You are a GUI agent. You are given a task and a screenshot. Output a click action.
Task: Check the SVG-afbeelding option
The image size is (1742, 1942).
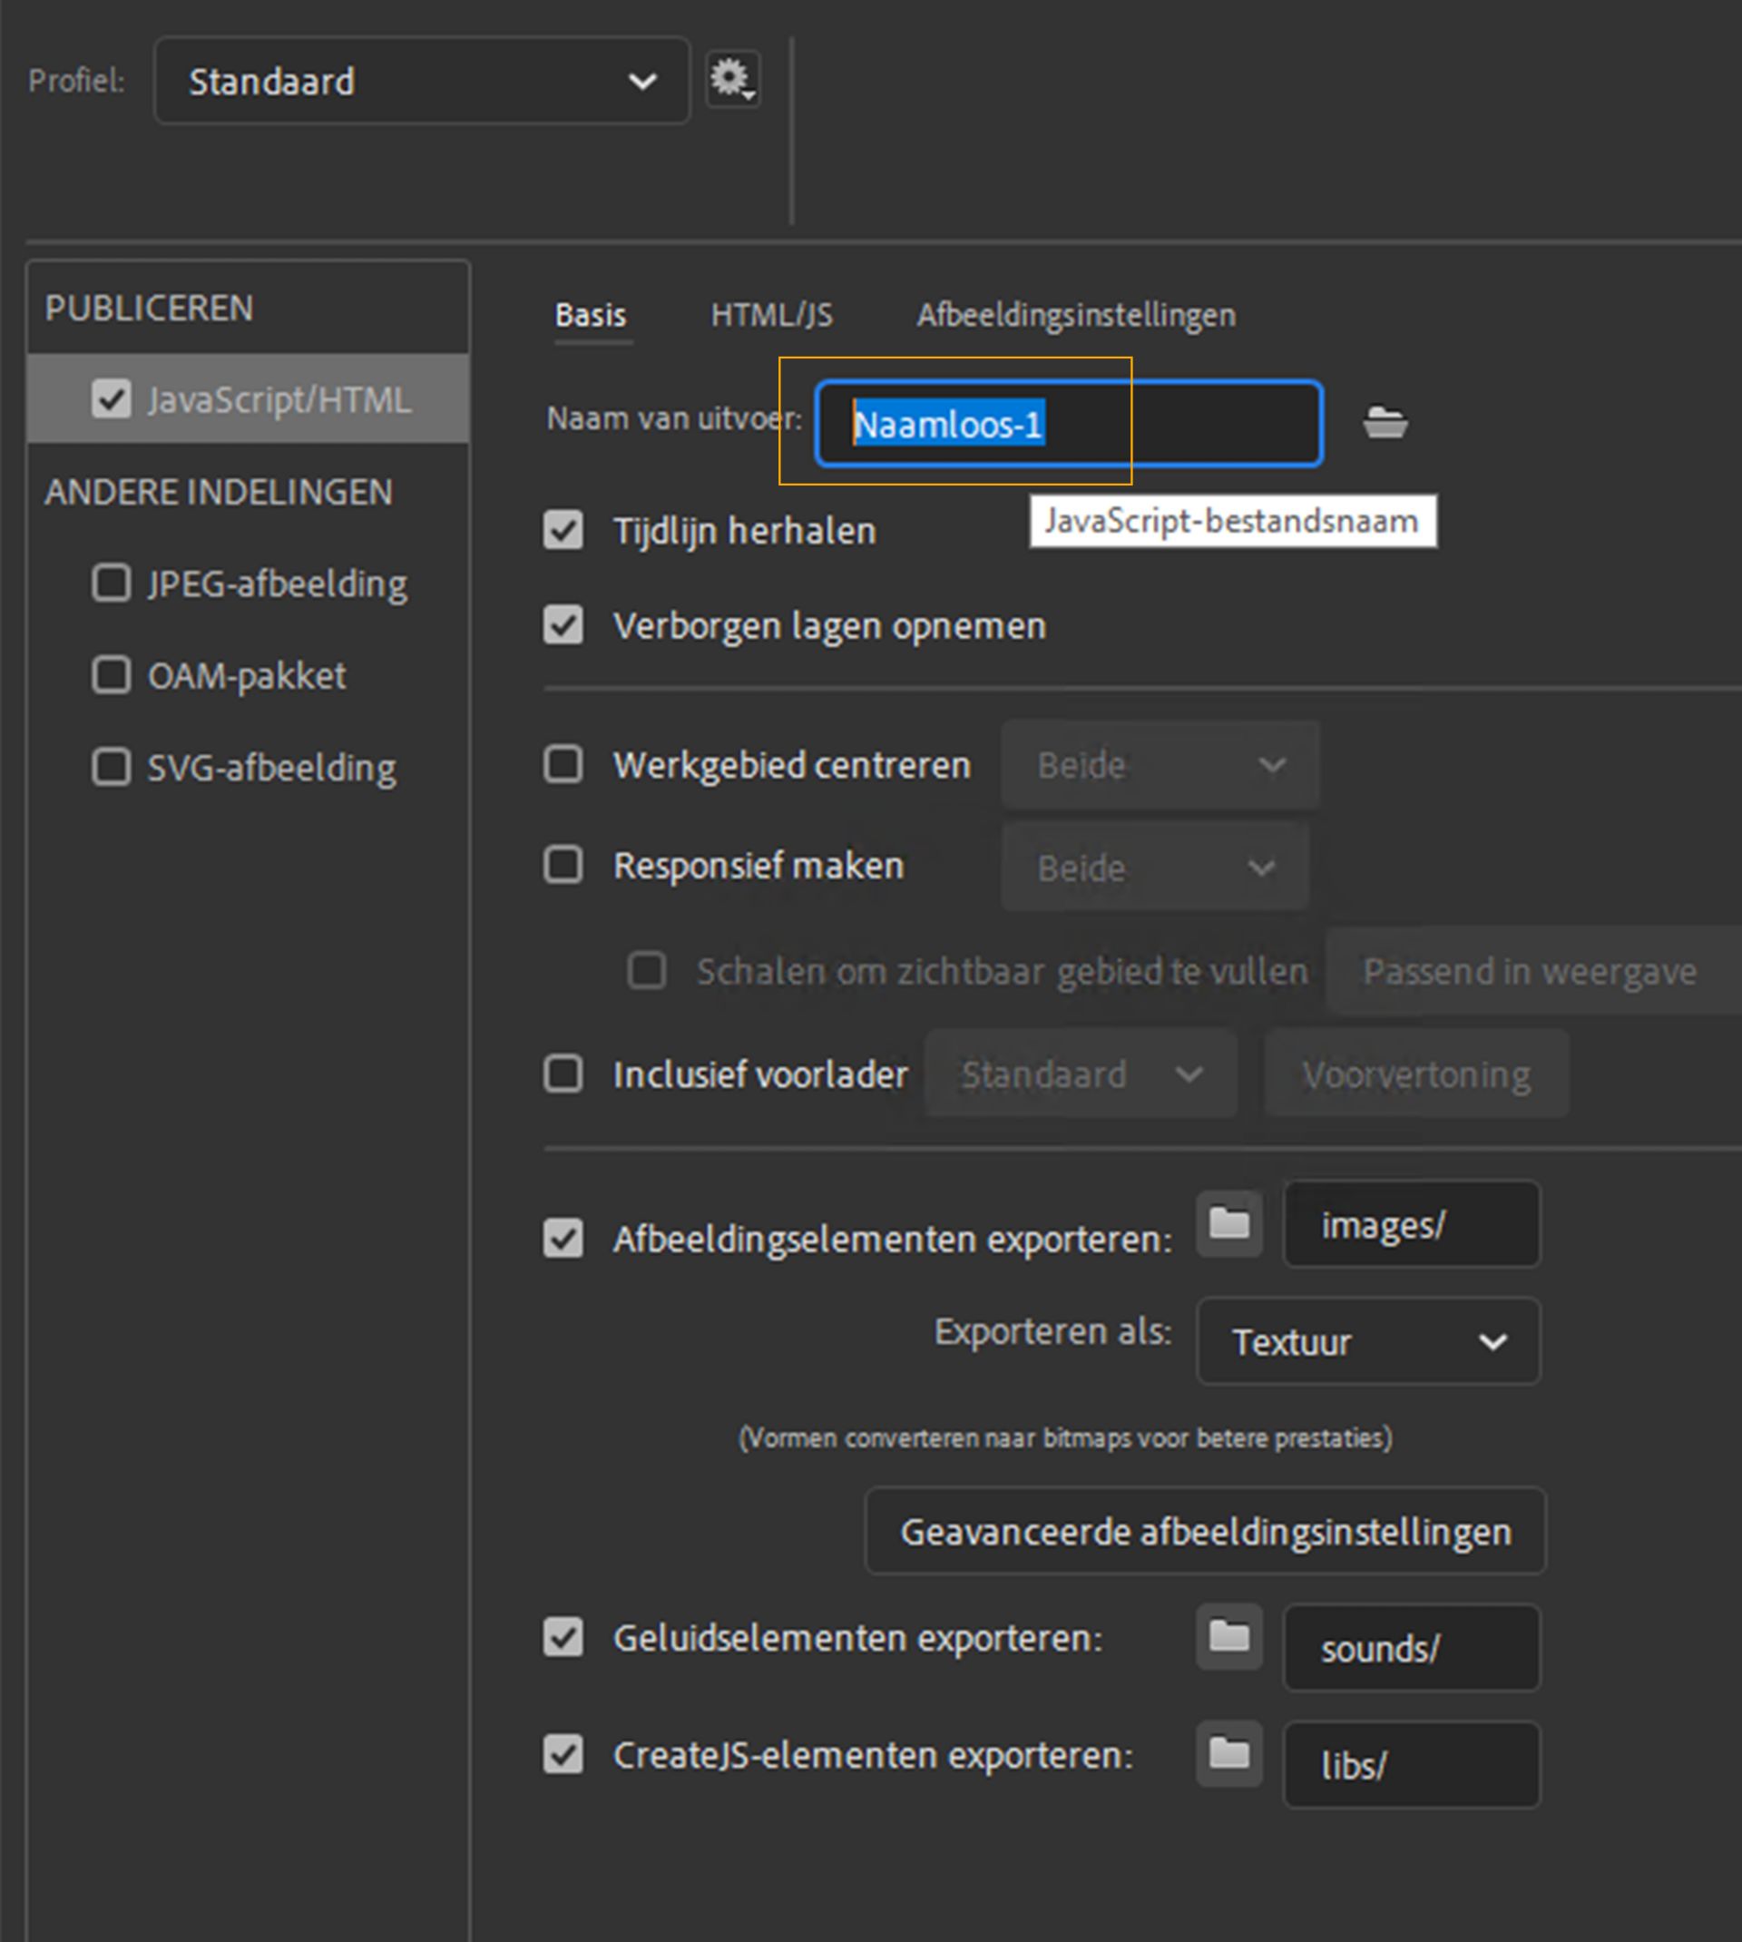[111, 767]
